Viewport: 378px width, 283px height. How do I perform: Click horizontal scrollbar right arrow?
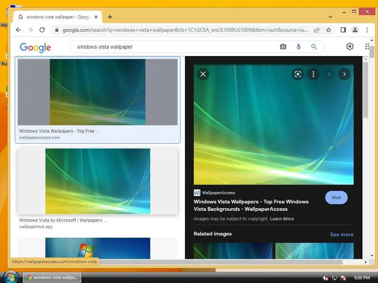point(365,262)
